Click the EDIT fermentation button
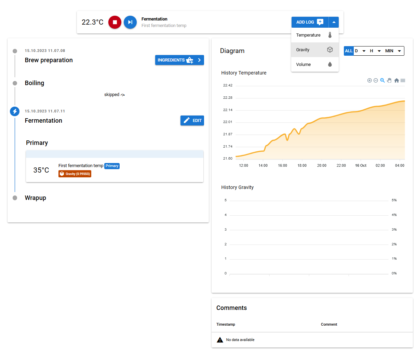The height and width of the screenshot is (353, 417). tap(192, 121)
